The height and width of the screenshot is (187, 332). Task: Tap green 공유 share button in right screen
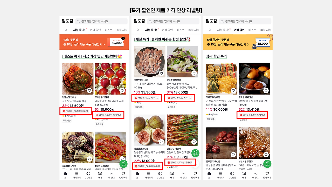[x=267, y=164]
